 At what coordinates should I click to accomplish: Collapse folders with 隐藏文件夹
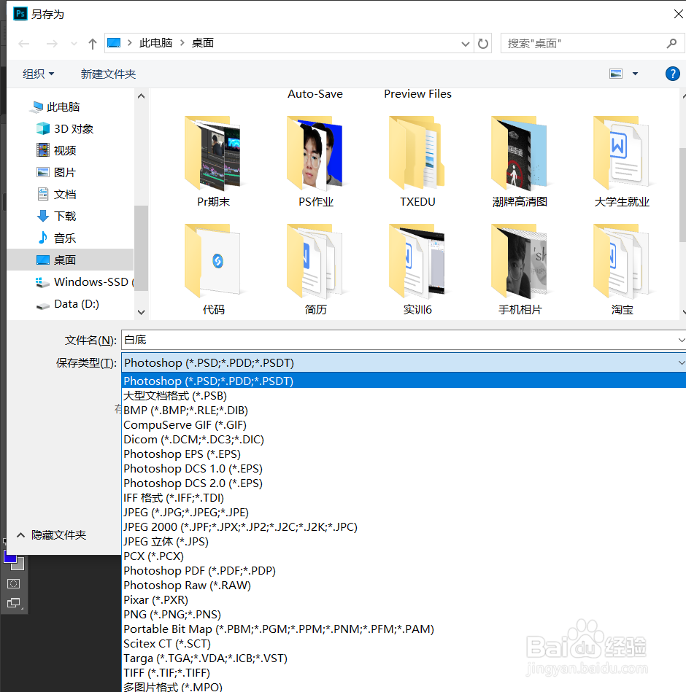point(51,535)
